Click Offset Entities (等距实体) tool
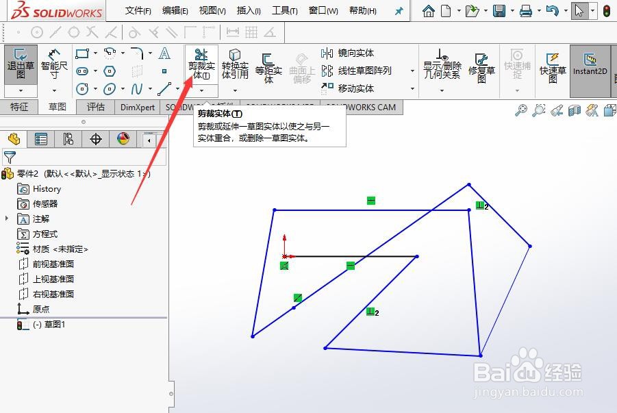 click(268, 68)
